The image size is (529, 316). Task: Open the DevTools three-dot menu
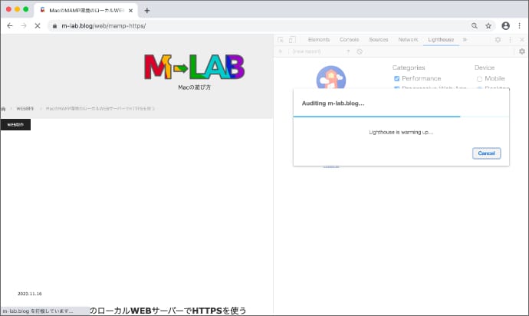pos(510,39)
